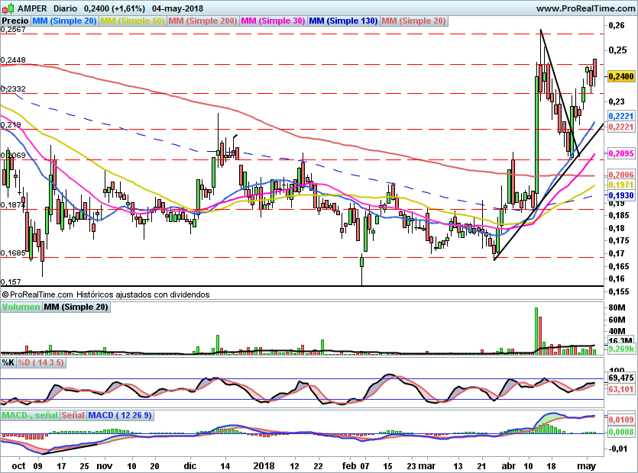Click the 04-may-2018 date text

[x=177, y=8]
